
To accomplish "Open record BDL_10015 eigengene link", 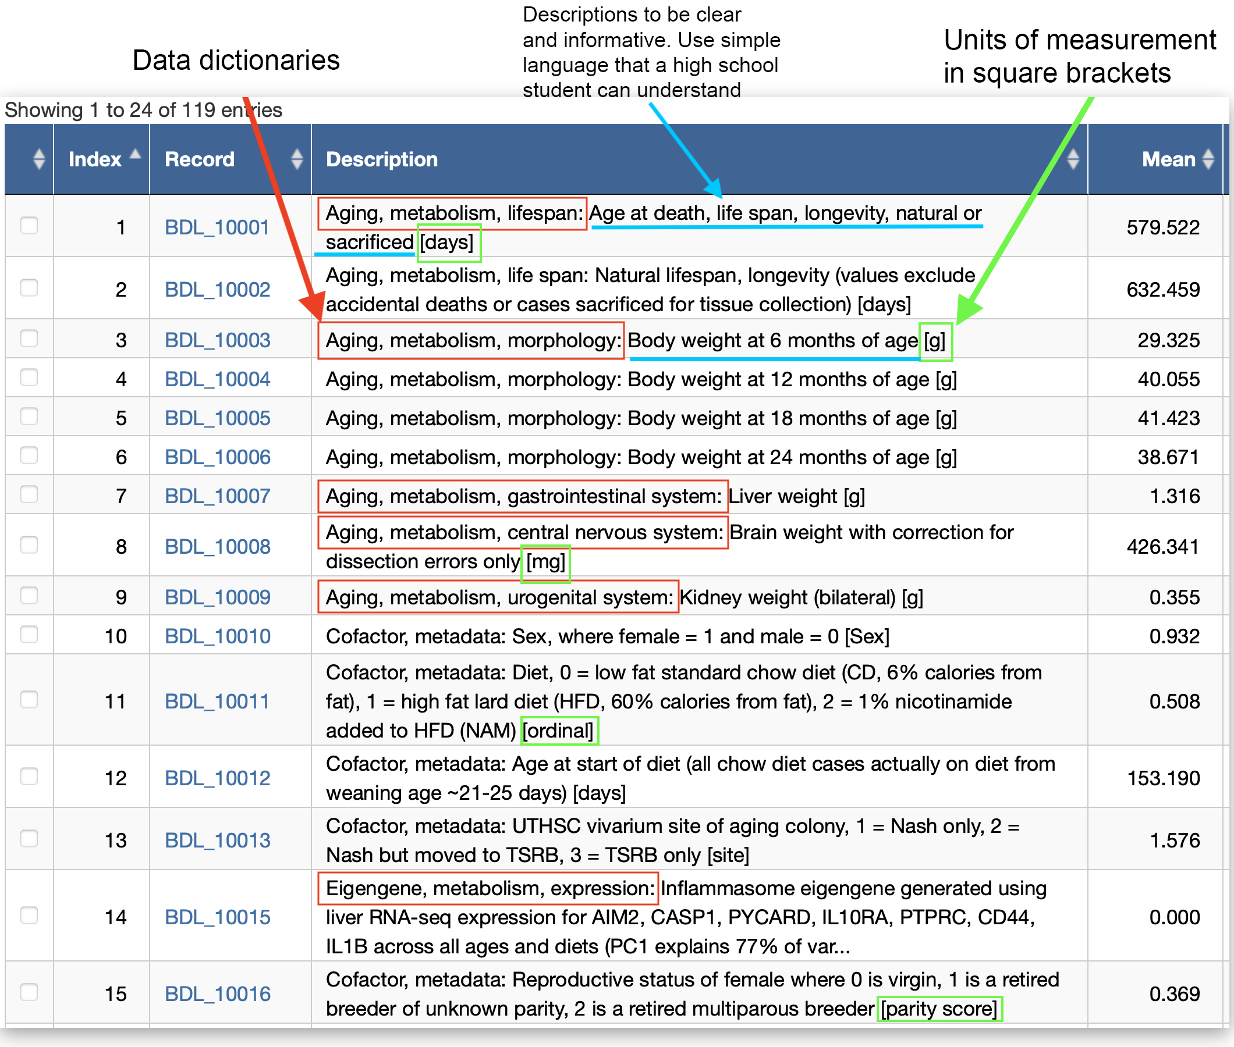I will tap(217, 917).
